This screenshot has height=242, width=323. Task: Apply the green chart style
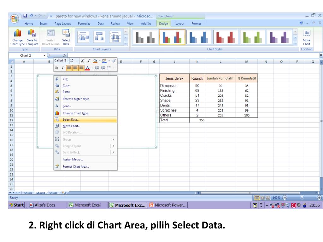252,37
